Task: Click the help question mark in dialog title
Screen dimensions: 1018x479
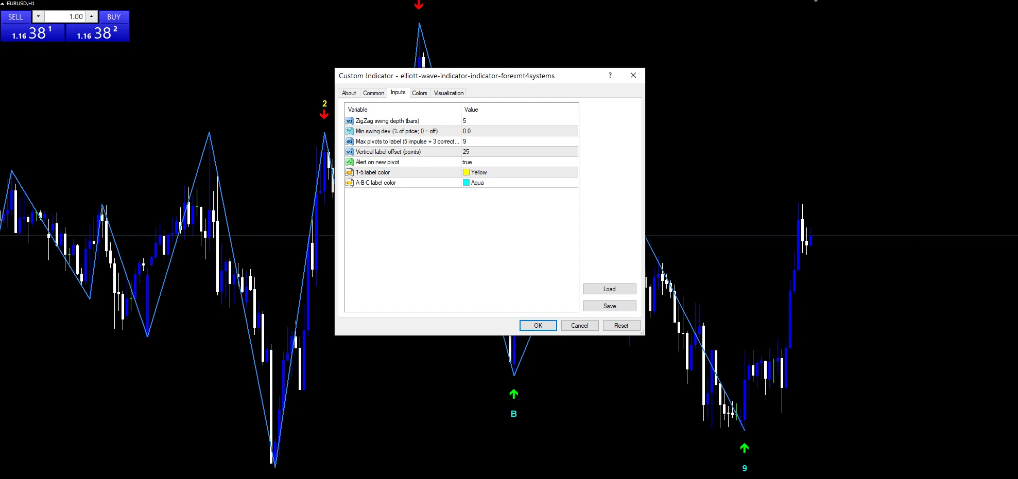Action: pos(610,75)
